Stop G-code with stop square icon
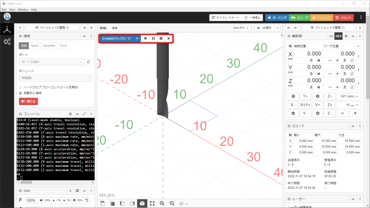The image size is (370, 208). point(161,38)
